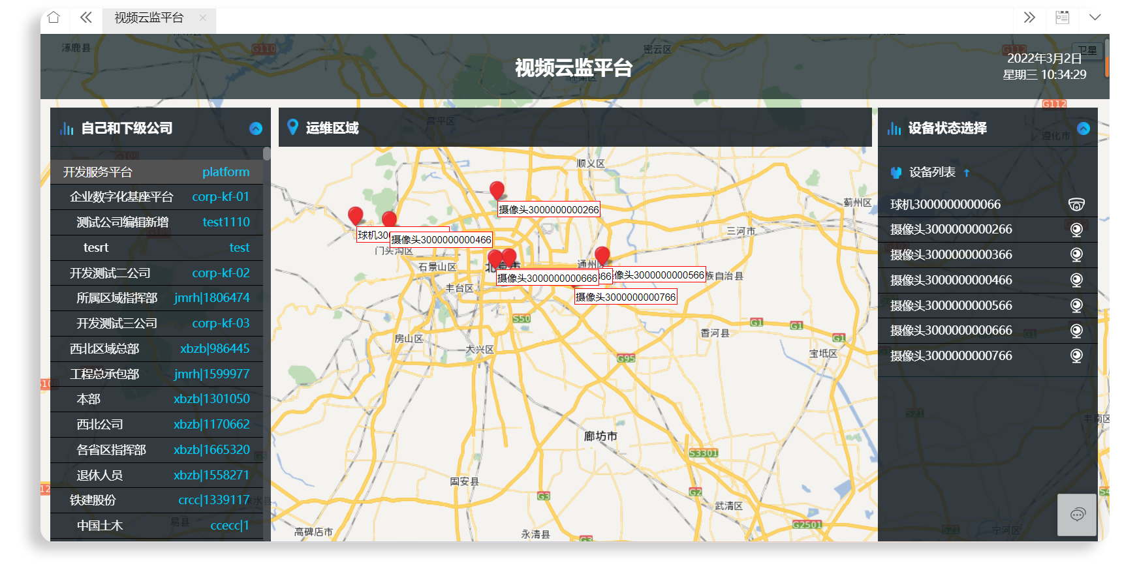The image size is (1137, 587).
Task: Click the bar chart icon beside 设备状态选择
Action: (x=894, y=128)
